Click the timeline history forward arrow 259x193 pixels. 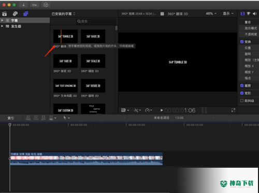click(214, 118)
